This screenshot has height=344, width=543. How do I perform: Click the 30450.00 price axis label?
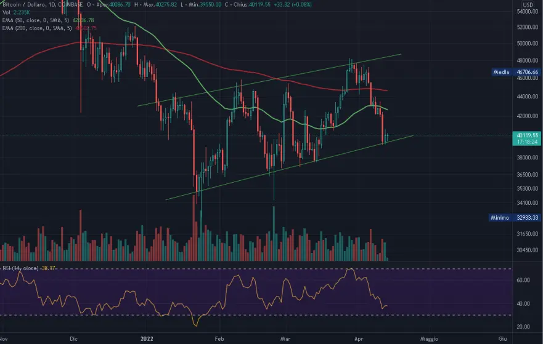tap(528, 250)
